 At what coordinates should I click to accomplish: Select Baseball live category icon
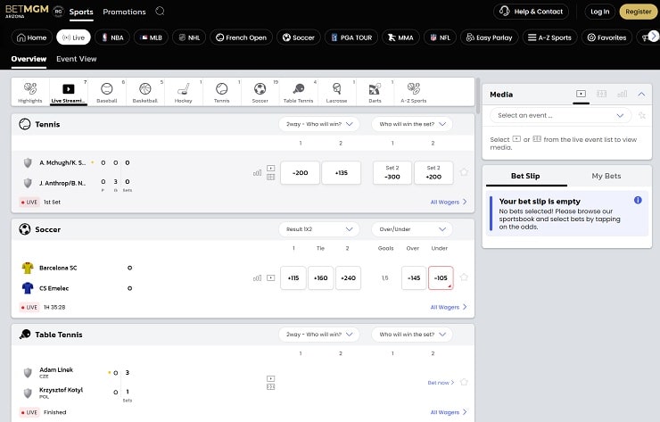(x=107, y=92)
